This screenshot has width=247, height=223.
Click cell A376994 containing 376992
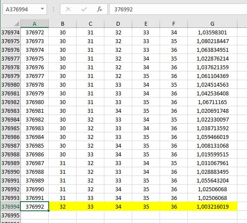tap(35, 206)
